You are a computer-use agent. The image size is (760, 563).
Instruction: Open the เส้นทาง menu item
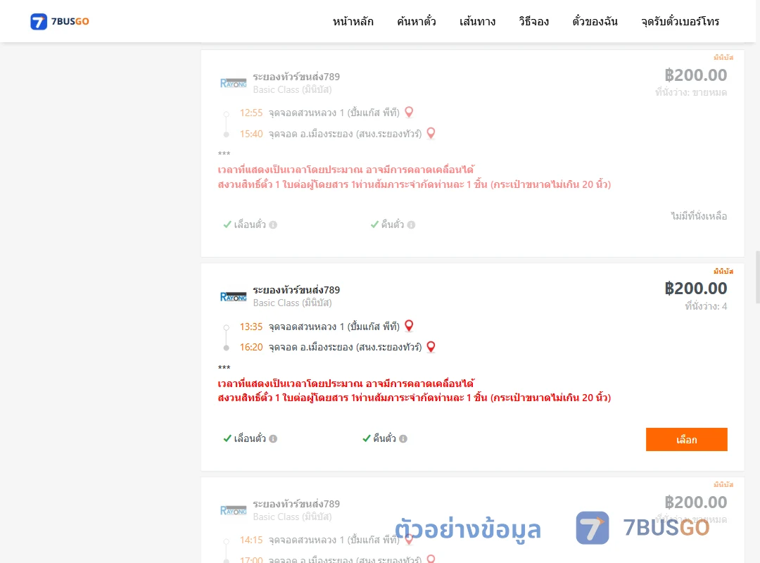477,21
